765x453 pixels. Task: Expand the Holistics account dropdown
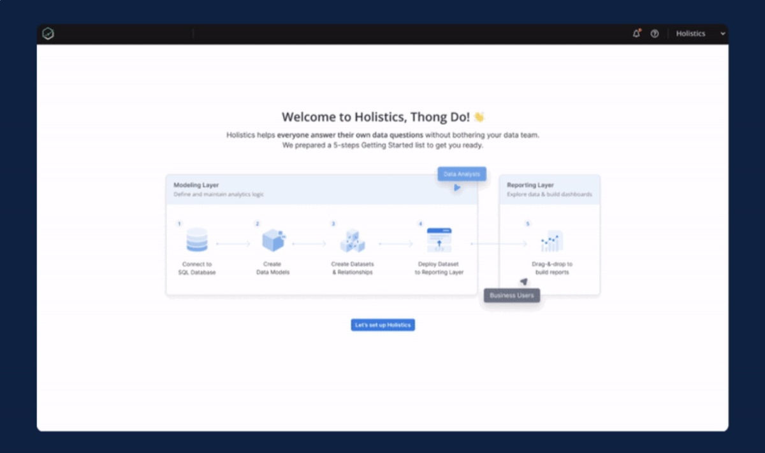pyautogui.click(x=701, y=34)
